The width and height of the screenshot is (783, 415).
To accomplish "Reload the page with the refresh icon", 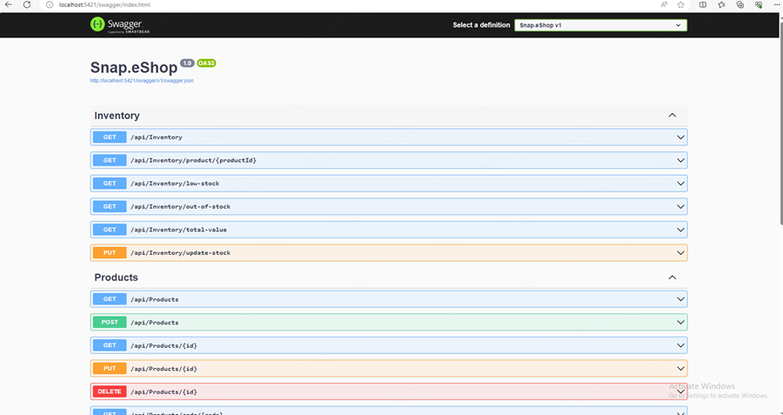I will pos(29,5).
